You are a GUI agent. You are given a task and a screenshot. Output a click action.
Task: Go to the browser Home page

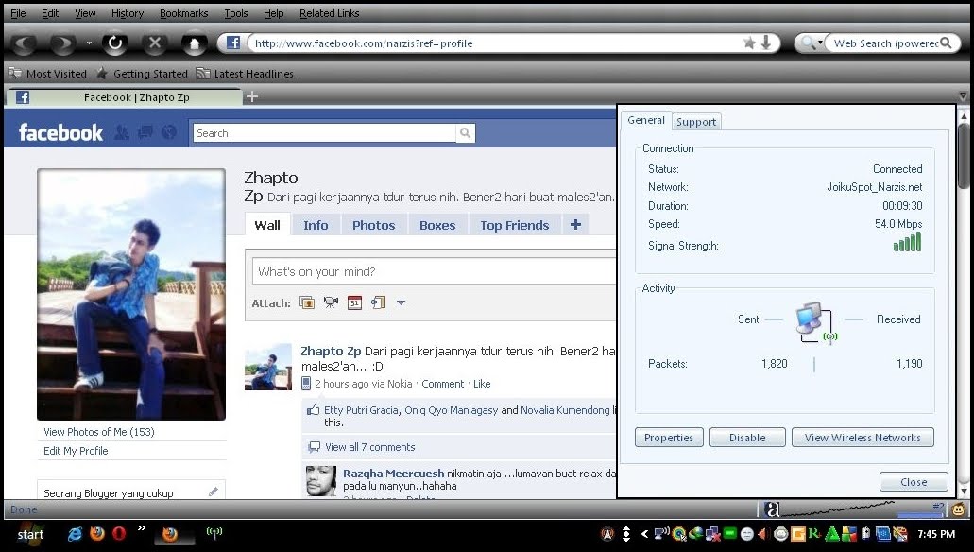(x=195, y=43)
